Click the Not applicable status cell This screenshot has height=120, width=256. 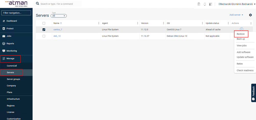(x=213, y=36)
